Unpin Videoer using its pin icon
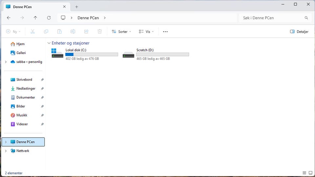 coord(42,124)
